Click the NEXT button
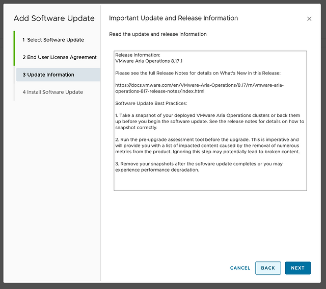326x289 pixels. pos(297,268)
